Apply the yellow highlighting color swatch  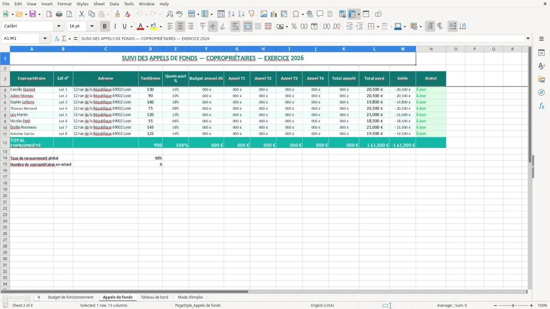154,27
